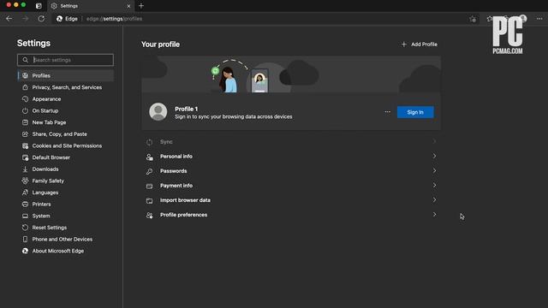This screenshot has width=548, height=308.
Task: Click the Personal info person icon
Action: (x=149, y=157)
